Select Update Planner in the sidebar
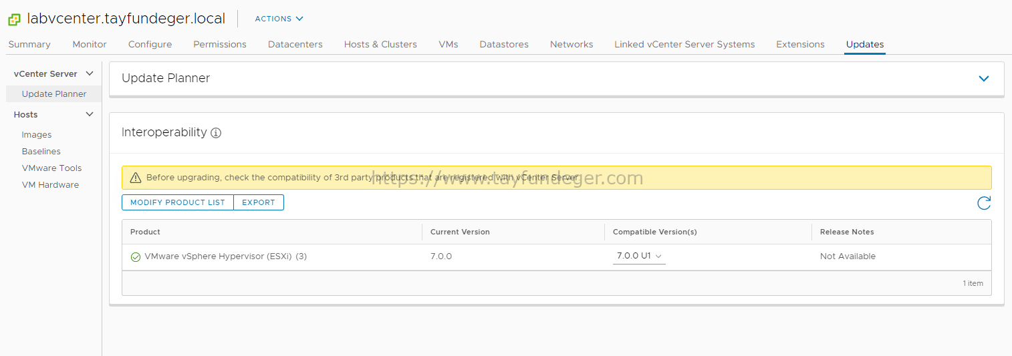Viewport: 1012px width, 356px height. coord(54,94)
